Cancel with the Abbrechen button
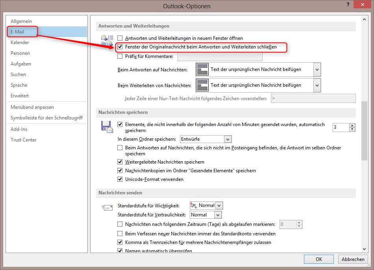Screen dimensions: 374x270 click(x=353, y=259)
